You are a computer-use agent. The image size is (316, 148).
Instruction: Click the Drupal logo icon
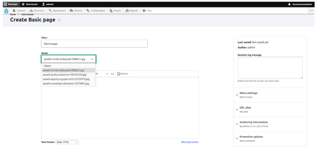[6, 11]
